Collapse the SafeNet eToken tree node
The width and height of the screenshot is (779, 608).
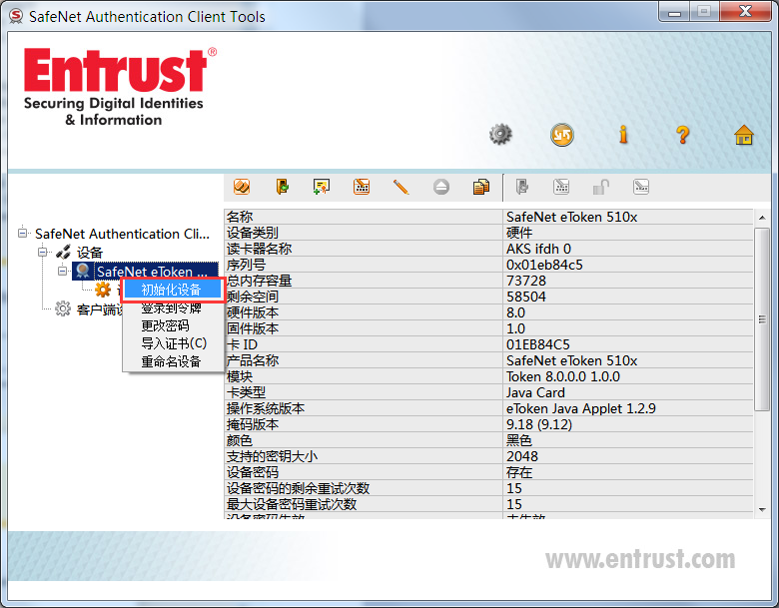pyautogui.click(x=62, y=272)
